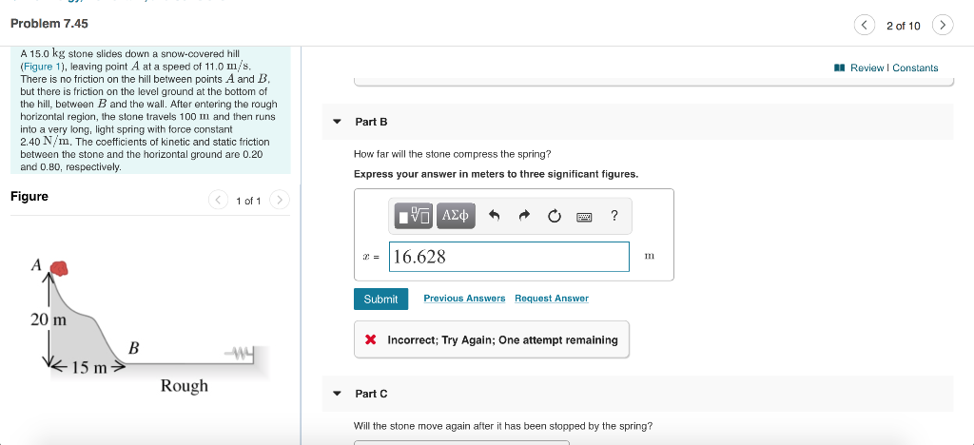
Task: Go to the previous problem arrow
Action: [x=864, y=26]
